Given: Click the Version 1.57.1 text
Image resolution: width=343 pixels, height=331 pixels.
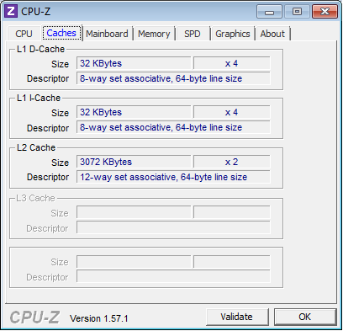Looking at the screenshot, I should [x=99, y=318].
